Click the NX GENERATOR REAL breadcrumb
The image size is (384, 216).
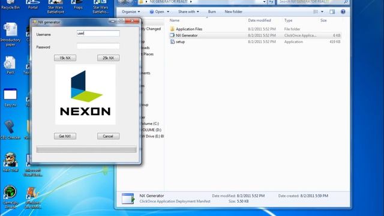(x=169, y=2)
